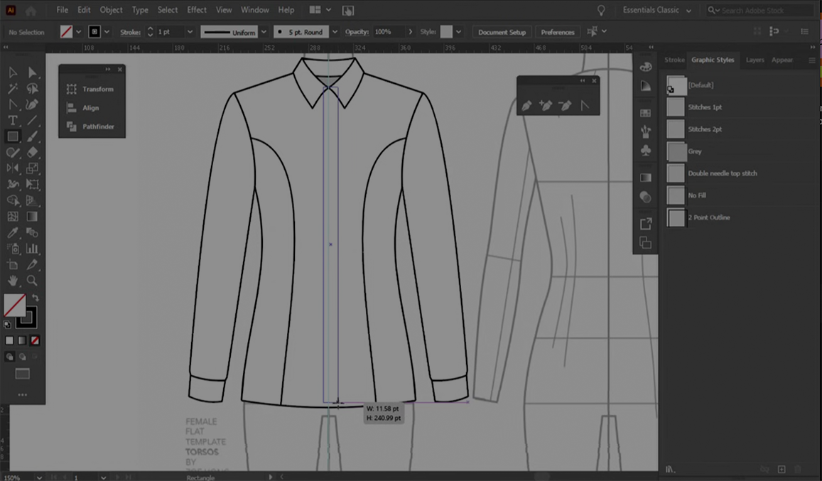Viewport: 822px width, 481px height.
Task: Open the Window menu
Action: (255, 10)
